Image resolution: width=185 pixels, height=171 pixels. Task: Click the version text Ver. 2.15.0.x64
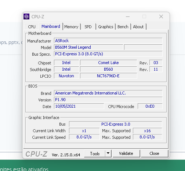pyautogui.click(x=66, y=155)
